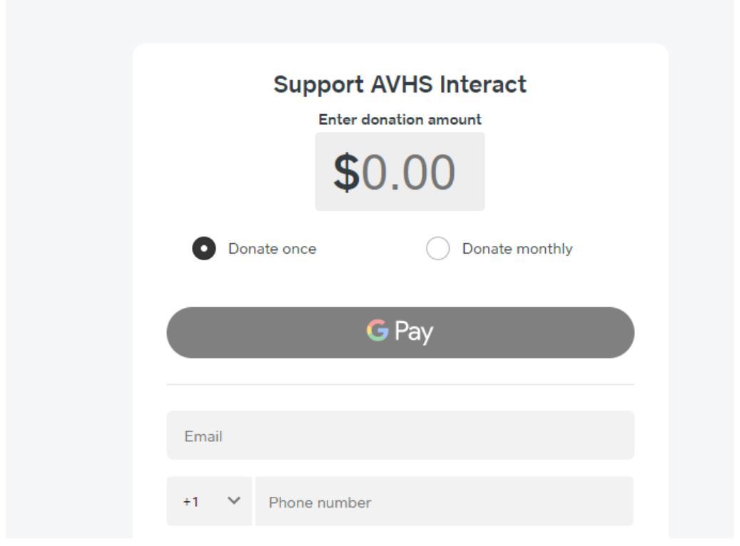Click the "Email" placeholder text
The height and width of the screenshot is (546, 740).
(x=203, y=436)
